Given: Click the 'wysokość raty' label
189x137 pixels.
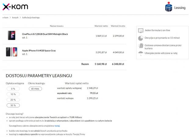Looking at the screenshot, I should [x=64, y=93].
